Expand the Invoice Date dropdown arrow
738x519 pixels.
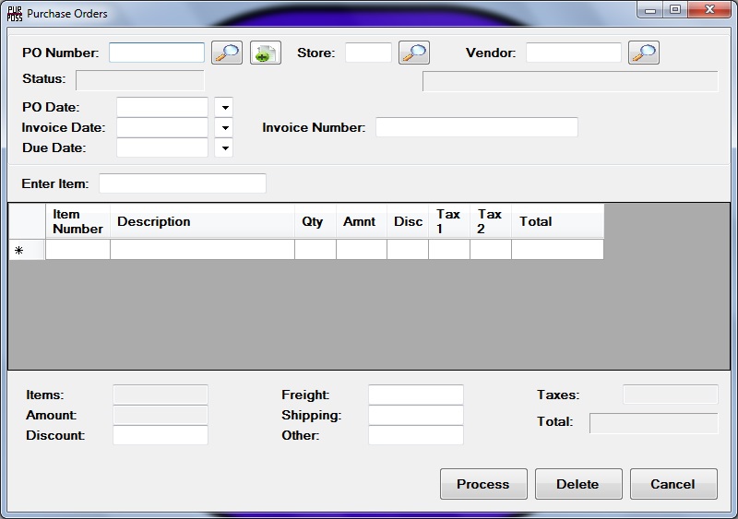pos(224,128)
